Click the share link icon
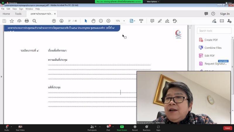Viewport: 234px width, 132px height. (x=214, y=21)
